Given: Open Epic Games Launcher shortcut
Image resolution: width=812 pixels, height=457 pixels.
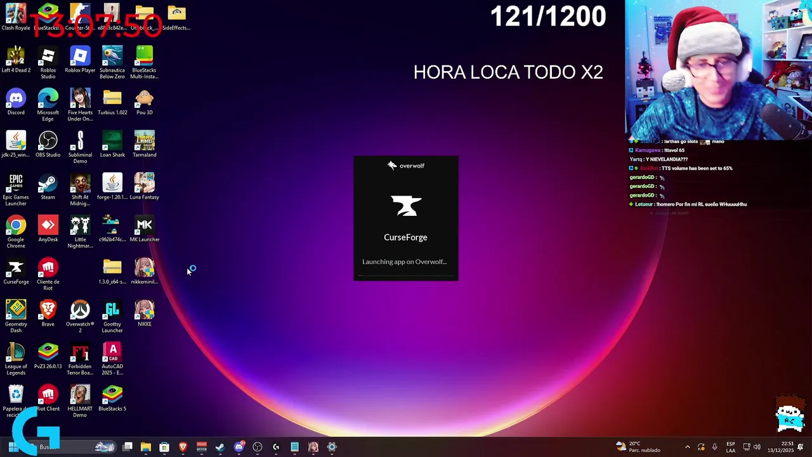Looking at the screenshot, I should 16,189.
